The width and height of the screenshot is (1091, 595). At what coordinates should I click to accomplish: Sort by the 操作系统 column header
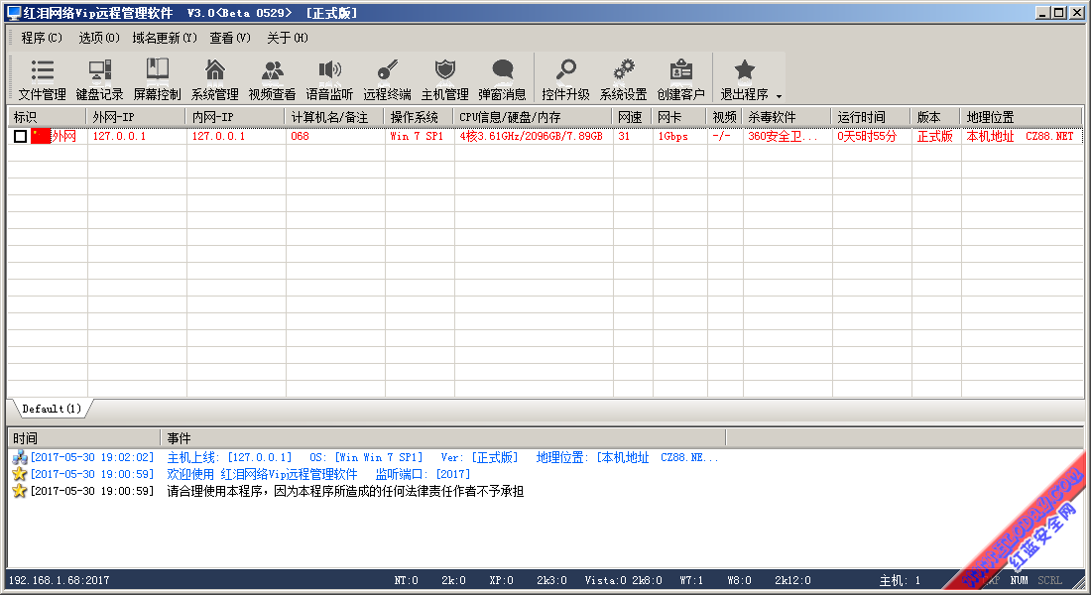420,117
